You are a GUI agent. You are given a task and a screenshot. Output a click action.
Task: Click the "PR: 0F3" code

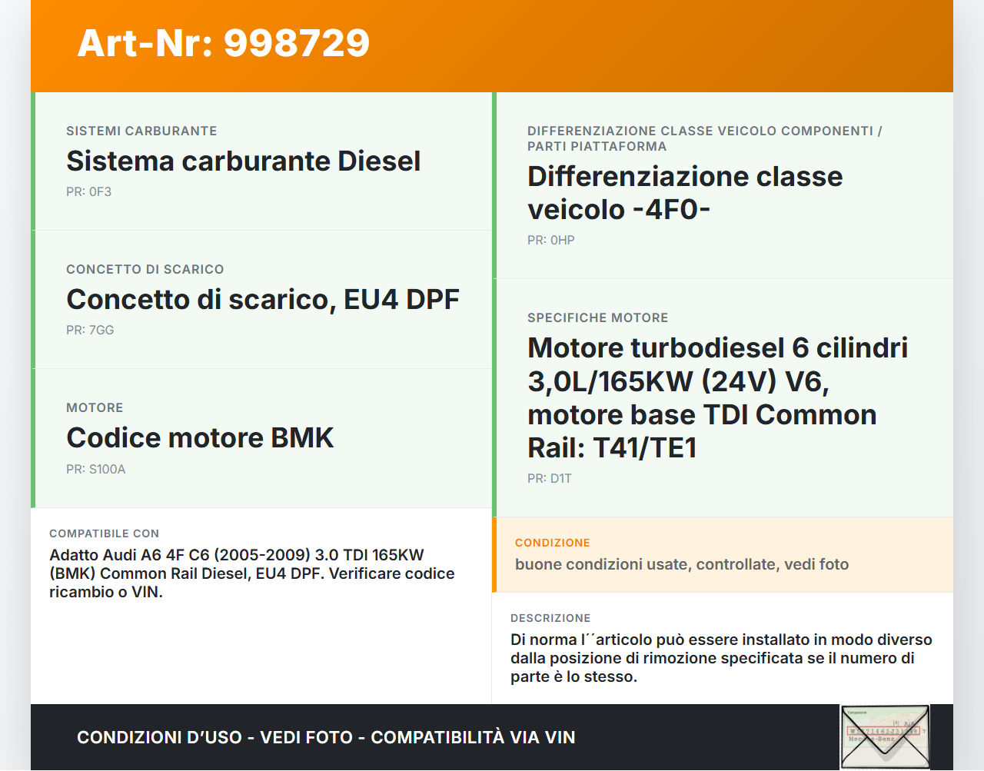88,192
